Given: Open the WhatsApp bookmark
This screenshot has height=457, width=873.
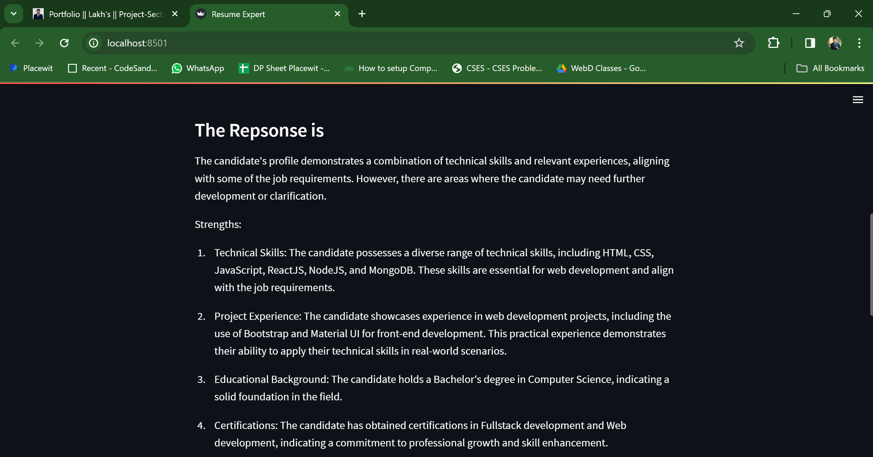Looking at the screenshot, I should pos(198,68).
